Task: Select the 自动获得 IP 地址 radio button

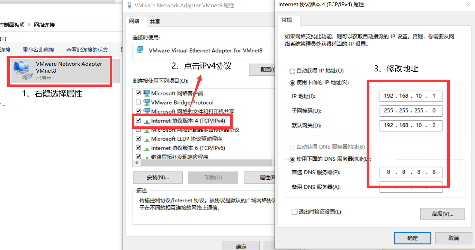Action: [x=293, y=71]
